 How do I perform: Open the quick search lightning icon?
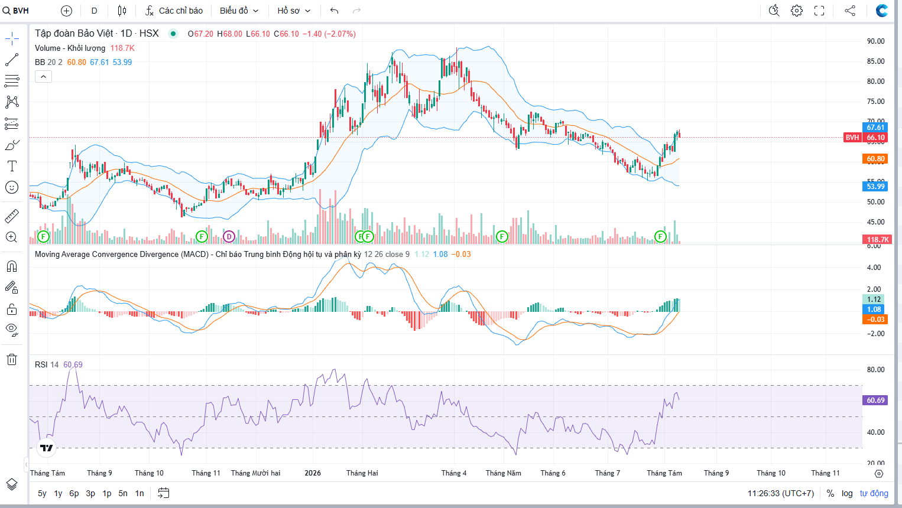(x=774, y=11)
